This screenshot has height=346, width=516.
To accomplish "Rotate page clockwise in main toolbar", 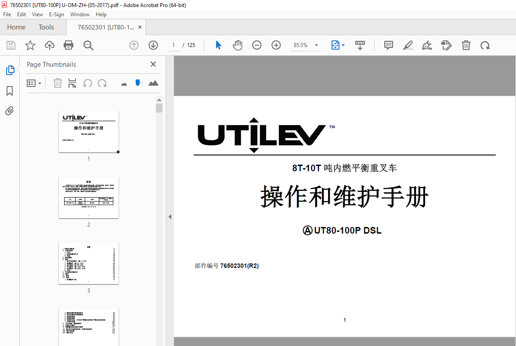I will pyautogui.click(x=485, y=45).
